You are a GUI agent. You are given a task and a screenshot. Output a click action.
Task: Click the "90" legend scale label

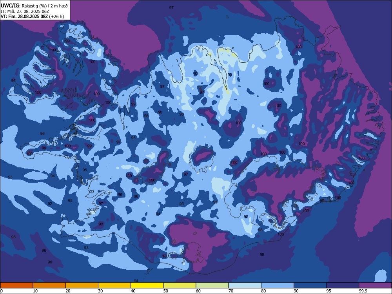296,291
